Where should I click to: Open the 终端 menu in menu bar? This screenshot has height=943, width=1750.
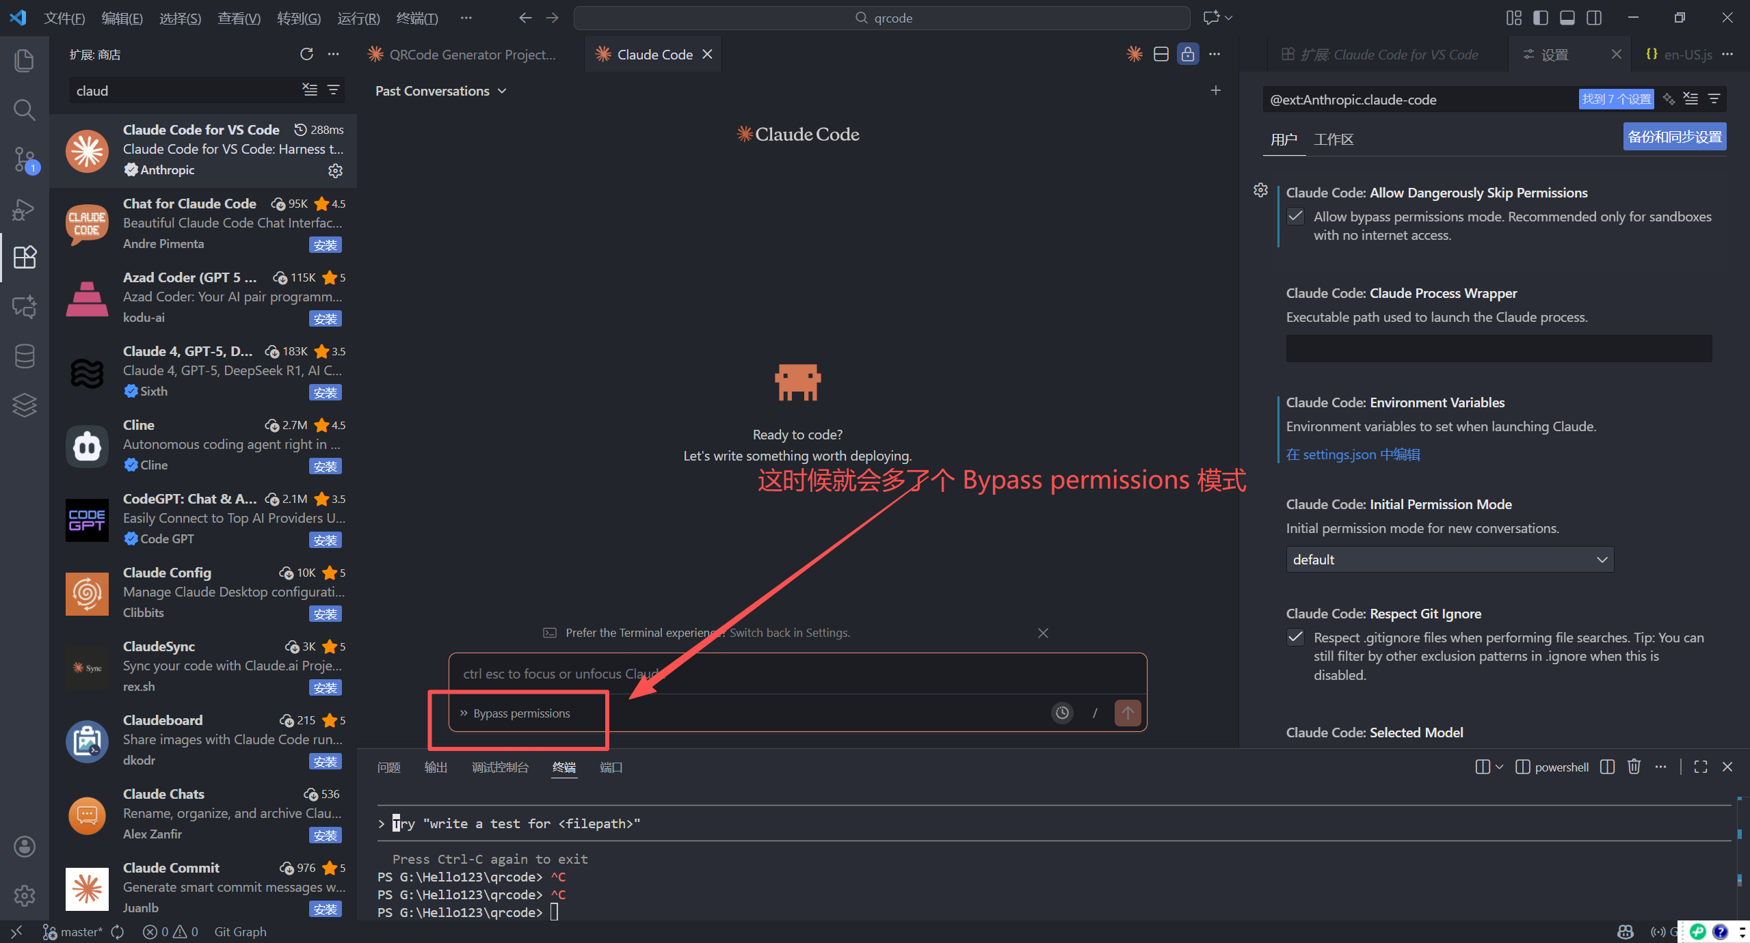(x=416, y=18)
